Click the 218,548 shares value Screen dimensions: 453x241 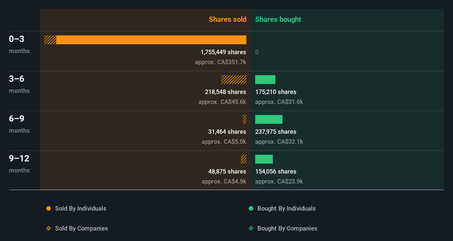click(225, 92)
